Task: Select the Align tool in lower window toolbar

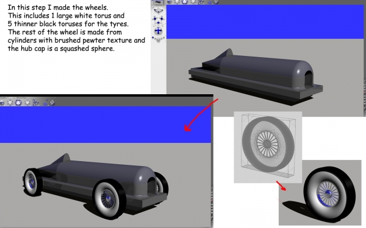Action: (36, 103)
